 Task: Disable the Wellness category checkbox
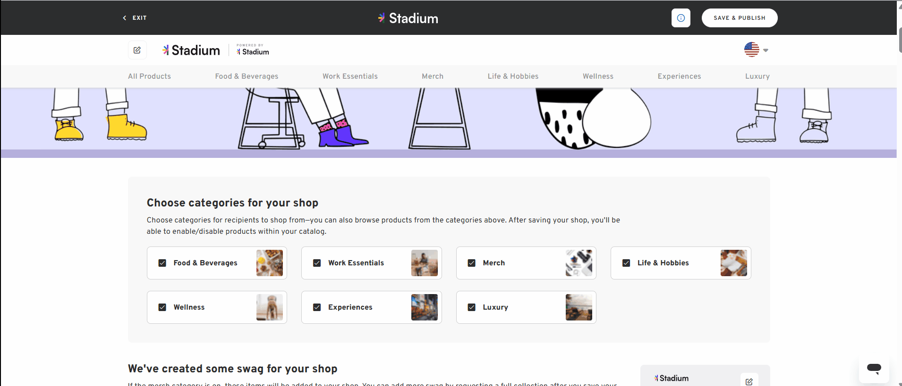coord(162,307)
